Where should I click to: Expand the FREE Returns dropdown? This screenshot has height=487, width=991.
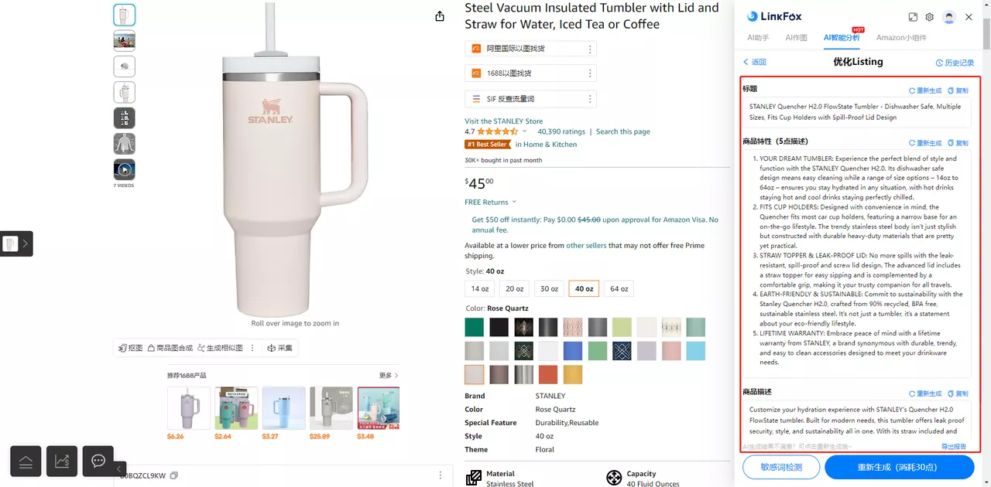click(514, 202)
